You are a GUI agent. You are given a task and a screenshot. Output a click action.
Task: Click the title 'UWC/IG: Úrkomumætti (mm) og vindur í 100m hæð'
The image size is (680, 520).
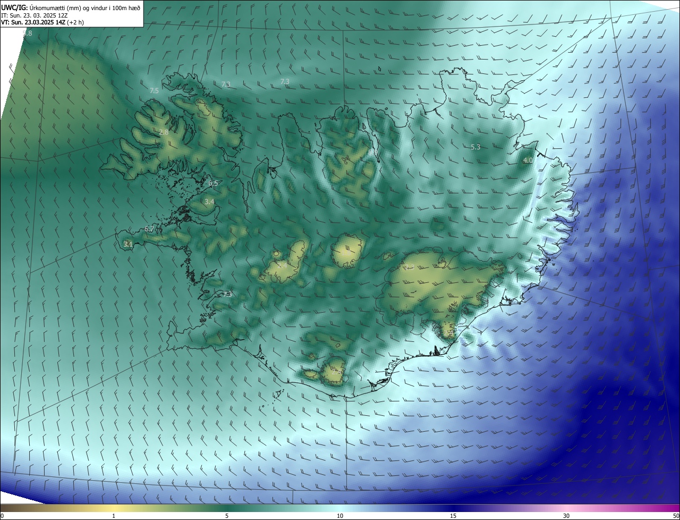(71, 8)
